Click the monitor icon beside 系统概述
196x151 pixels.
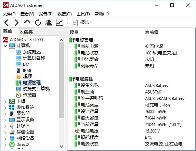click(18, 52)
